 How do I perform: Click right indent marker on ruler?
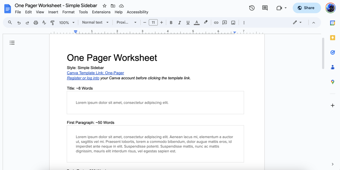point(235,33)
